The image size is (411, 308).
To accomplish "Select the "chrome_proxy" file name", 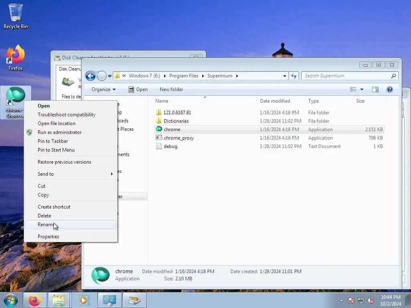I will 179,138.
